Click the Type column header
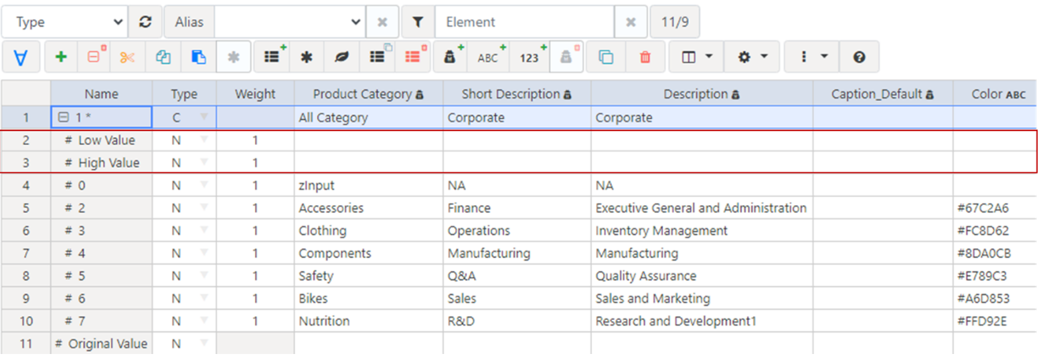This screenshot has width=1039, height=356. 184,94
